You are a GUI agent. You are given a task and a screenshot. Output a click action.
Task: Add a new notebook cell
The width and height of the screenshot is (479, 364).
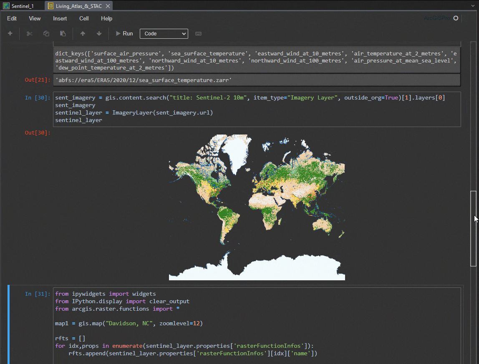click(10, 33)
